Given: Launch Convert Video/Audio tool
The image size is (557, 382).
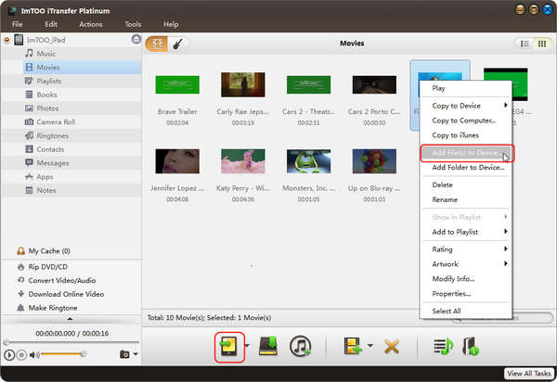Looking at the screenshot, I should (57, 280).
